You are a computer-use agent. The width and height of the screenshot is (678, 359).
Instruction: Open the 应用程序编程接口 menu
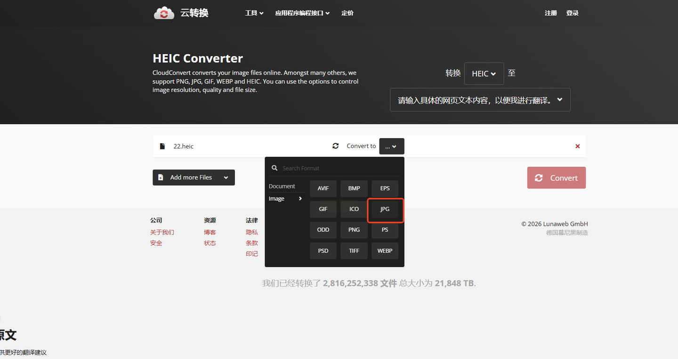[302, 13]
